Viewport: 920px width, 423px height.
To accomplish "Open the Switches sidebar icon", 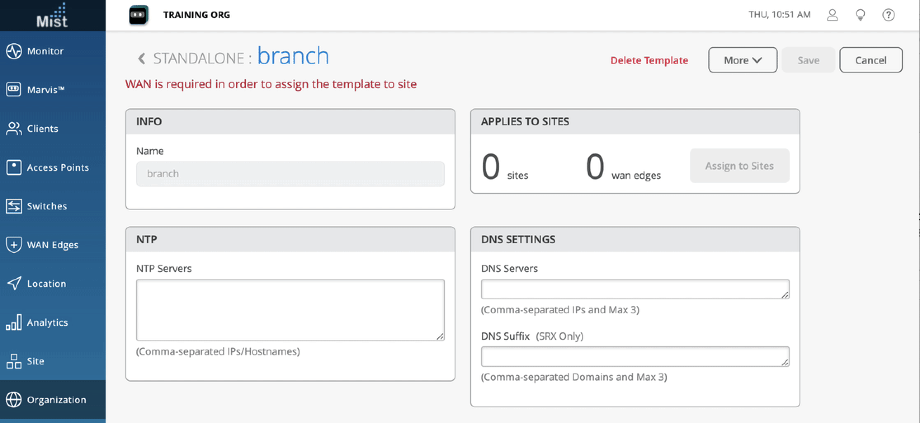I will pos(14,206).
